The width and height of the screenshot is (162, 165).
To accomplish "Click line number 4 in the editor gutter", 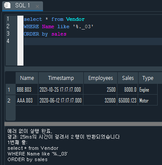I will [8, 41].
